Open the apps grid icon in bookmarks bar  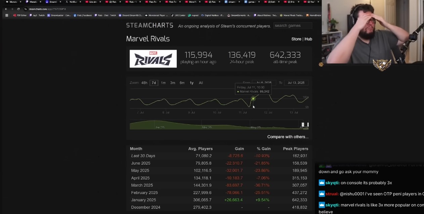pos(7,15)
